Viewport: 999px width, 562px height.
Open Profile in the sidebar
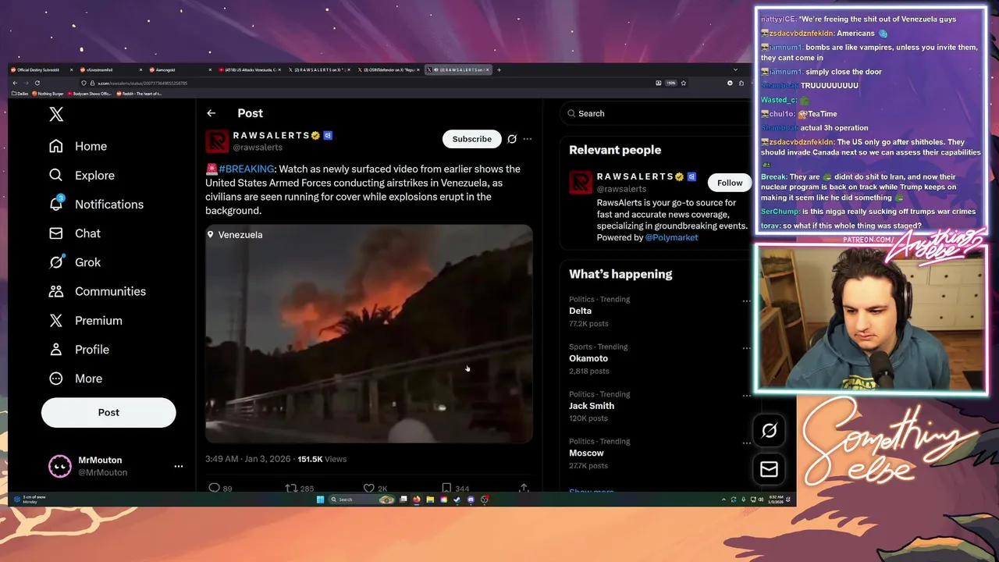click(79, 350)
